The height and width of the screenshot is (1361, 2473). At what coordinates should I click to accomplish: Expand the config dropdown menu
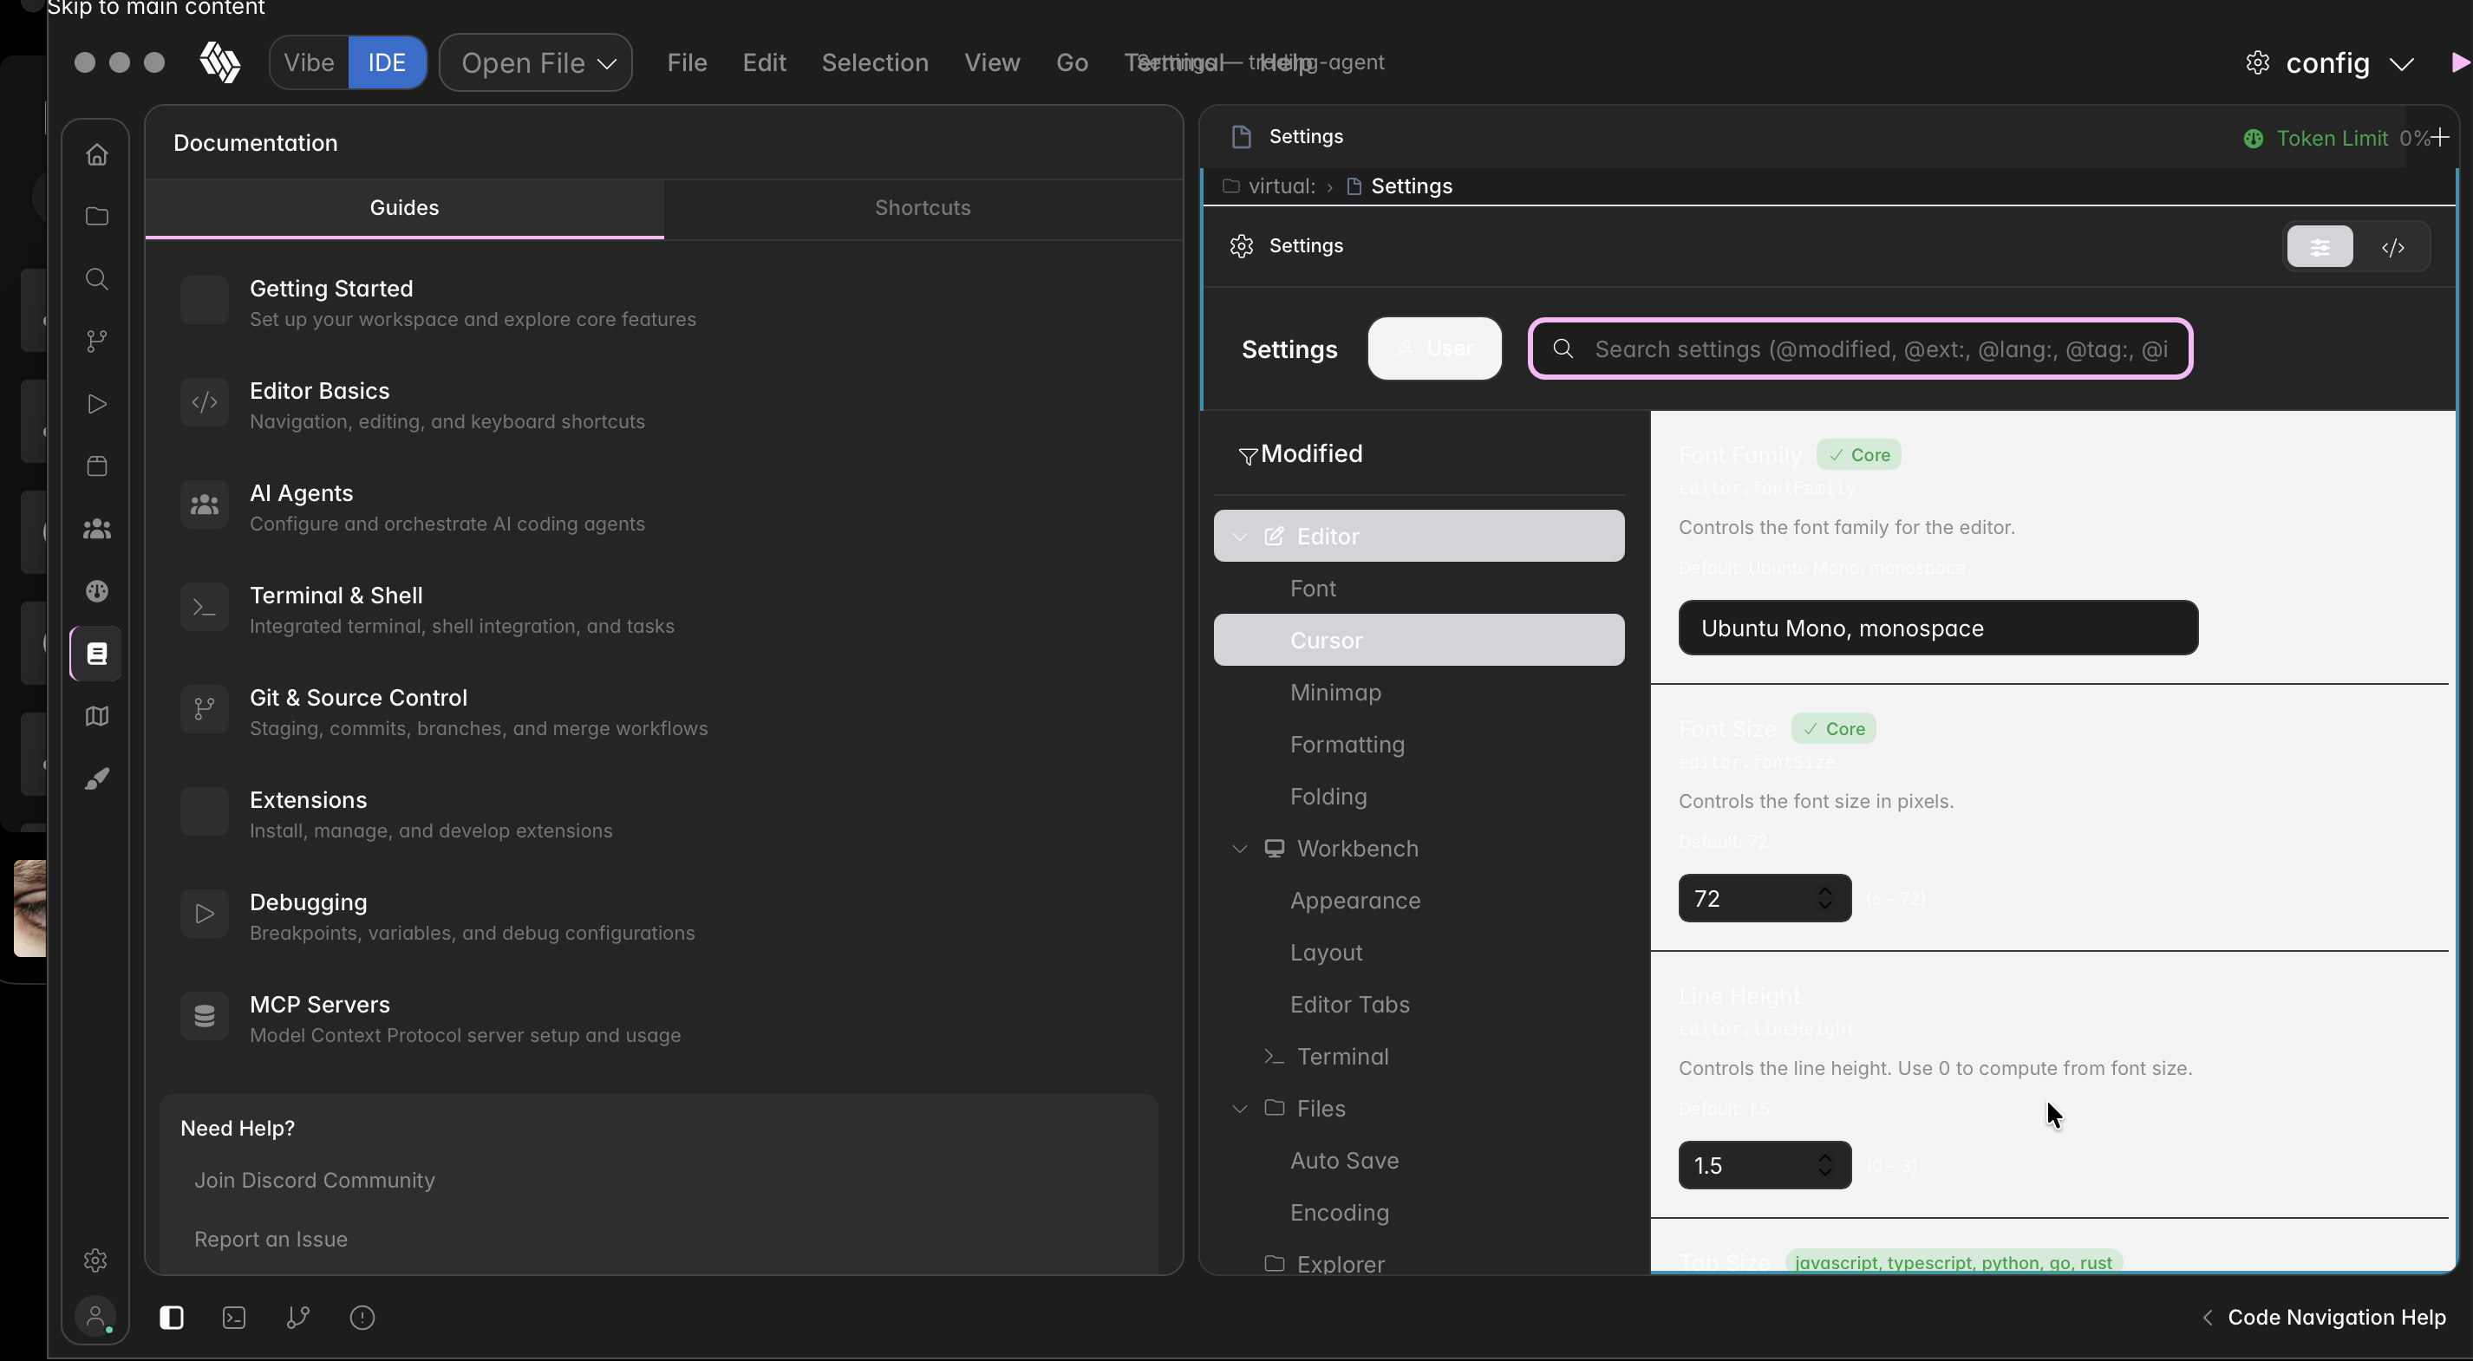(2401, 64)
